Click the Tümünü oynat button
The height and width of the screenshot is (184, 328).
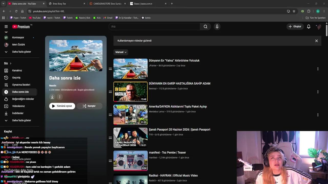click(x=62, y=106)
